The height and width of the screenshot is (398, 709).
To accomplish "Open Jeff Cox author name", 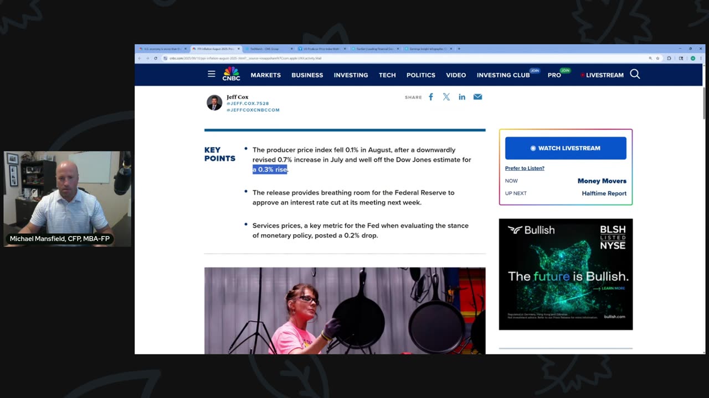I will pos(238,97).
